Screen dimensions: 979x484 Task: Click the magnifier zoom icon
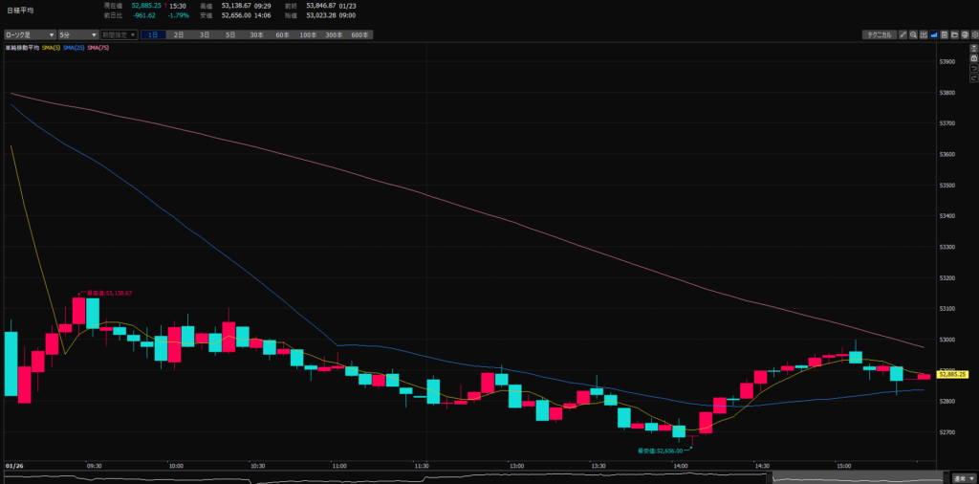[913, 34]
